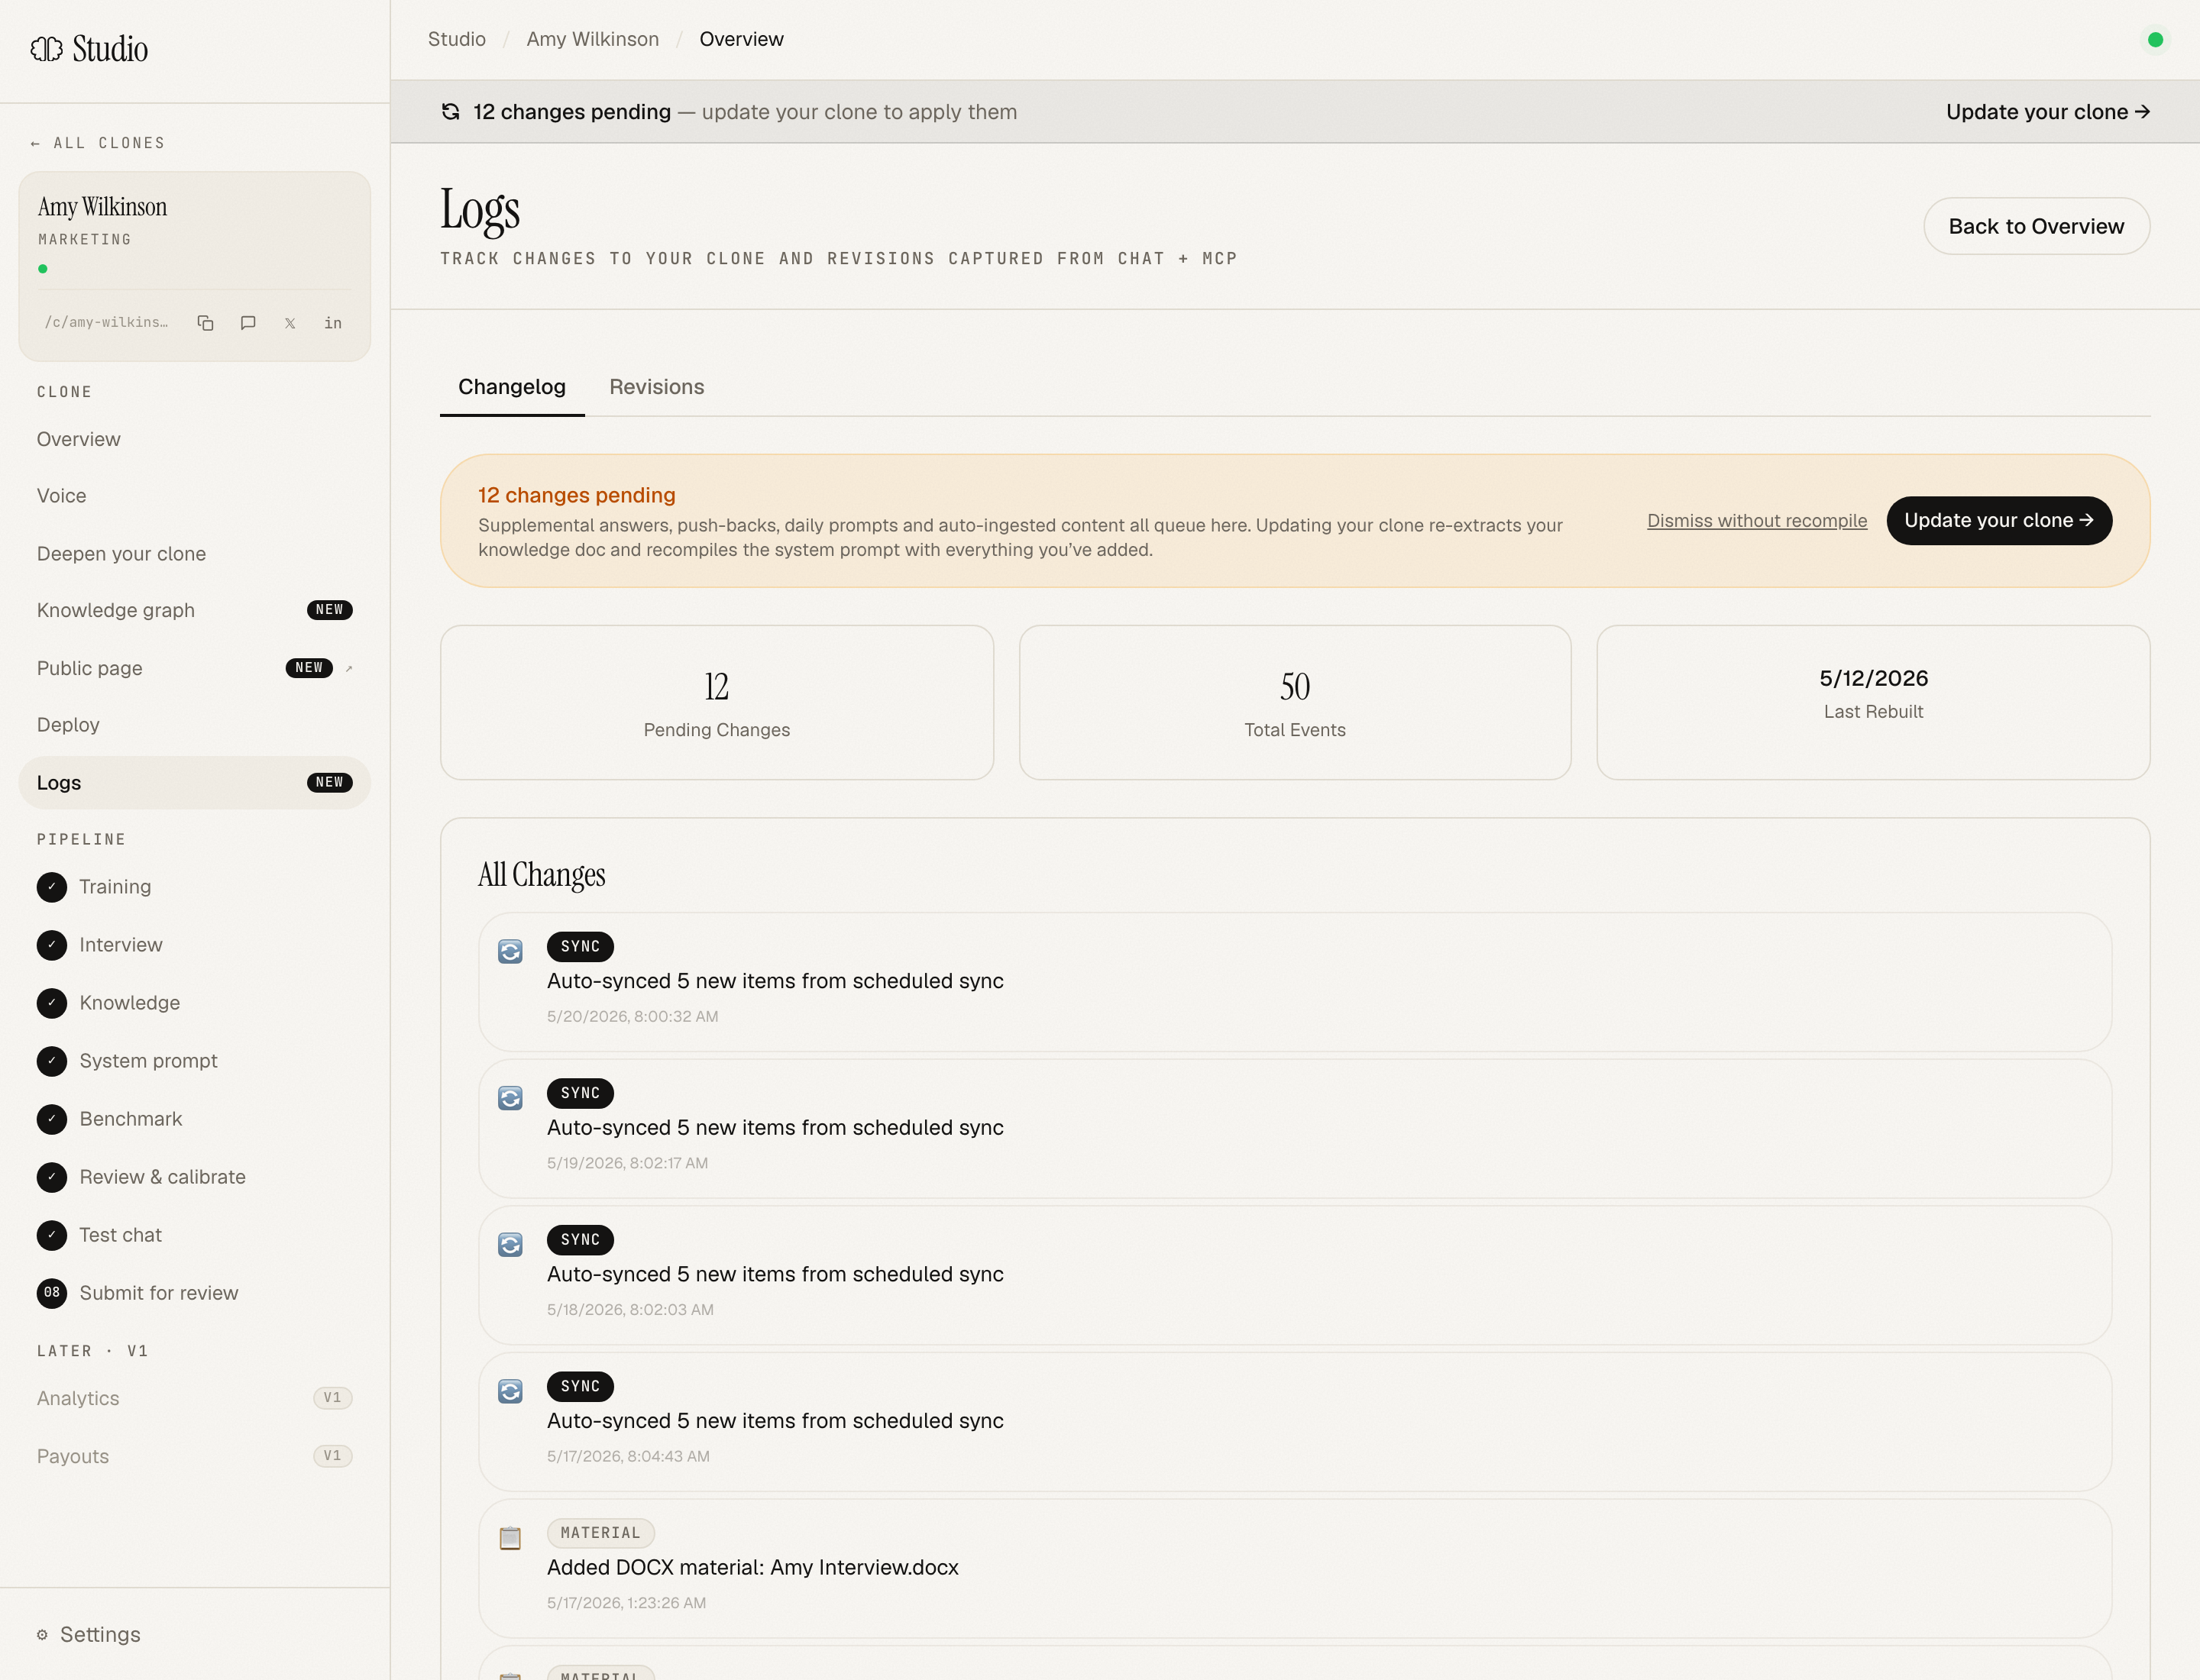Click Update your clone link in top banner
Image resolution: width=2200 pixels, height=1680 pixels.
[x=2048, y=112]
